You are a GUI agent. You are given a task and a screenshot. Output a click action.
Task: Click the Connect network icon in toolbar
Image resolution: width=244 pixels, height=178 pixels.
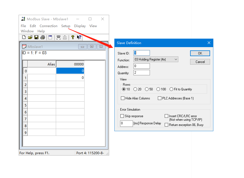58,37
